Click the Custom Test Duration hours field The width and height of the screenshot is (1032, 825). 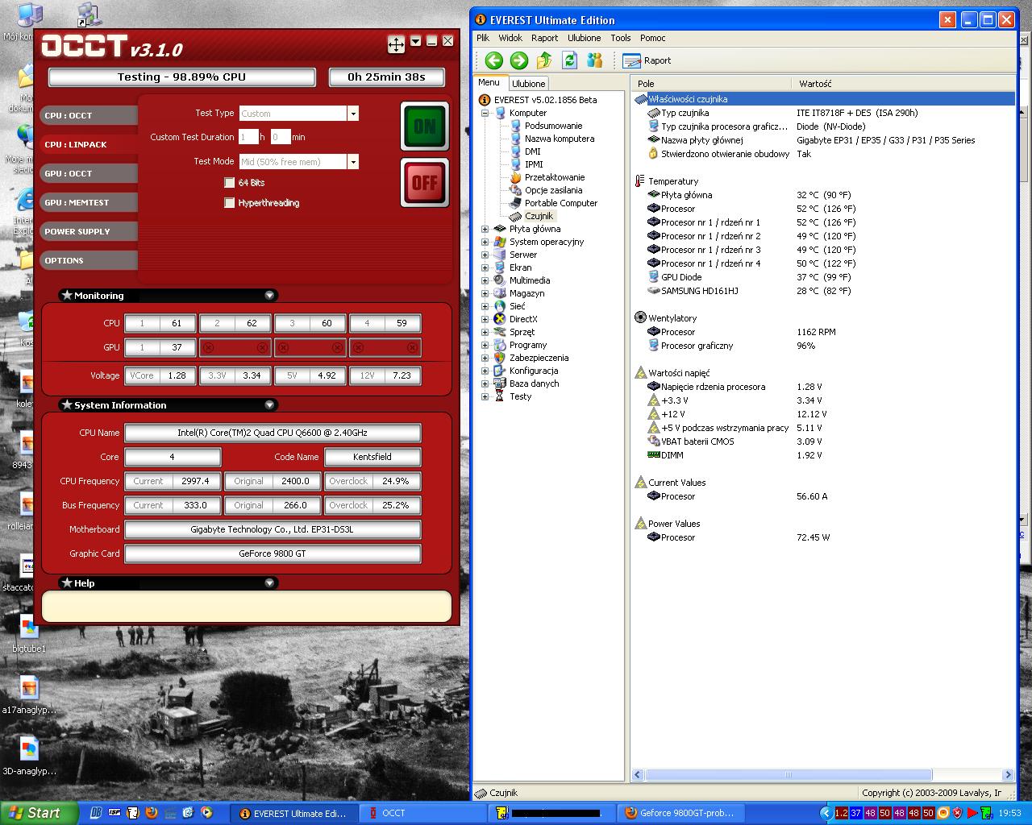(248, 137)
